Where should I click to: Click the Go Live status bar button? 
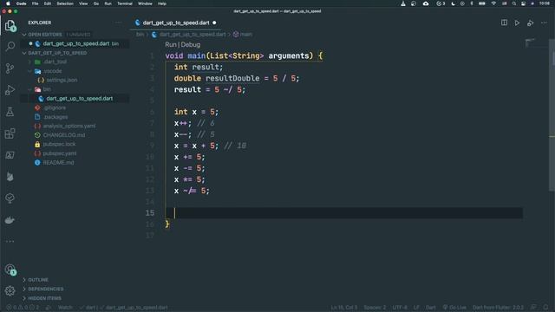(x=454, y=307)
